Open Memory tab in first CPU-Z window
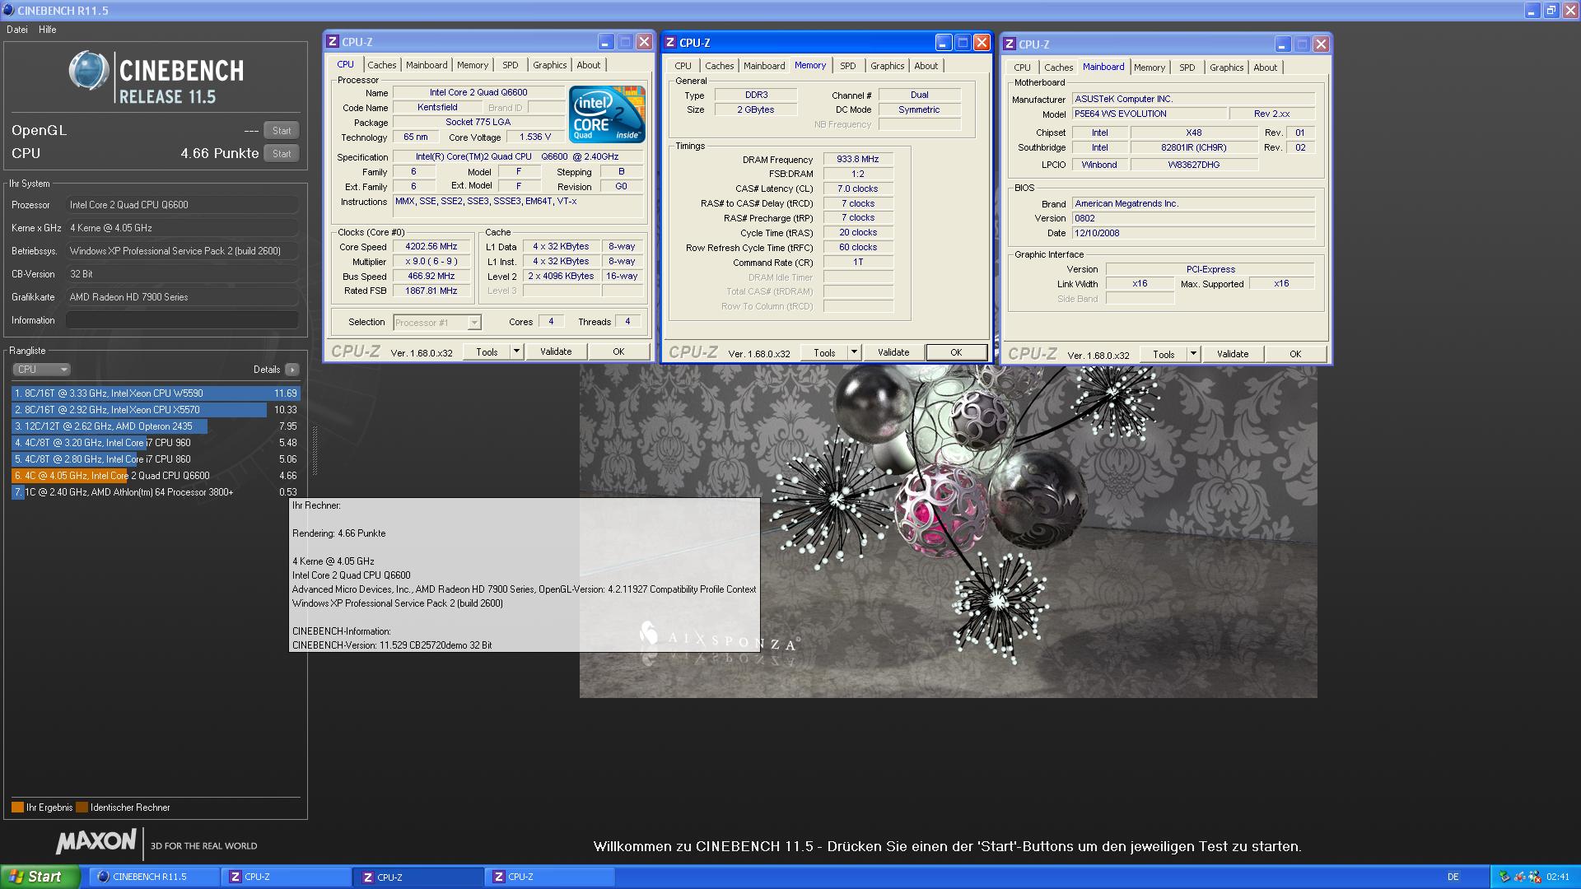Image resolution: width=1581 pixels, height=889 pixels. pyautogui.click(x=473, y=65)
